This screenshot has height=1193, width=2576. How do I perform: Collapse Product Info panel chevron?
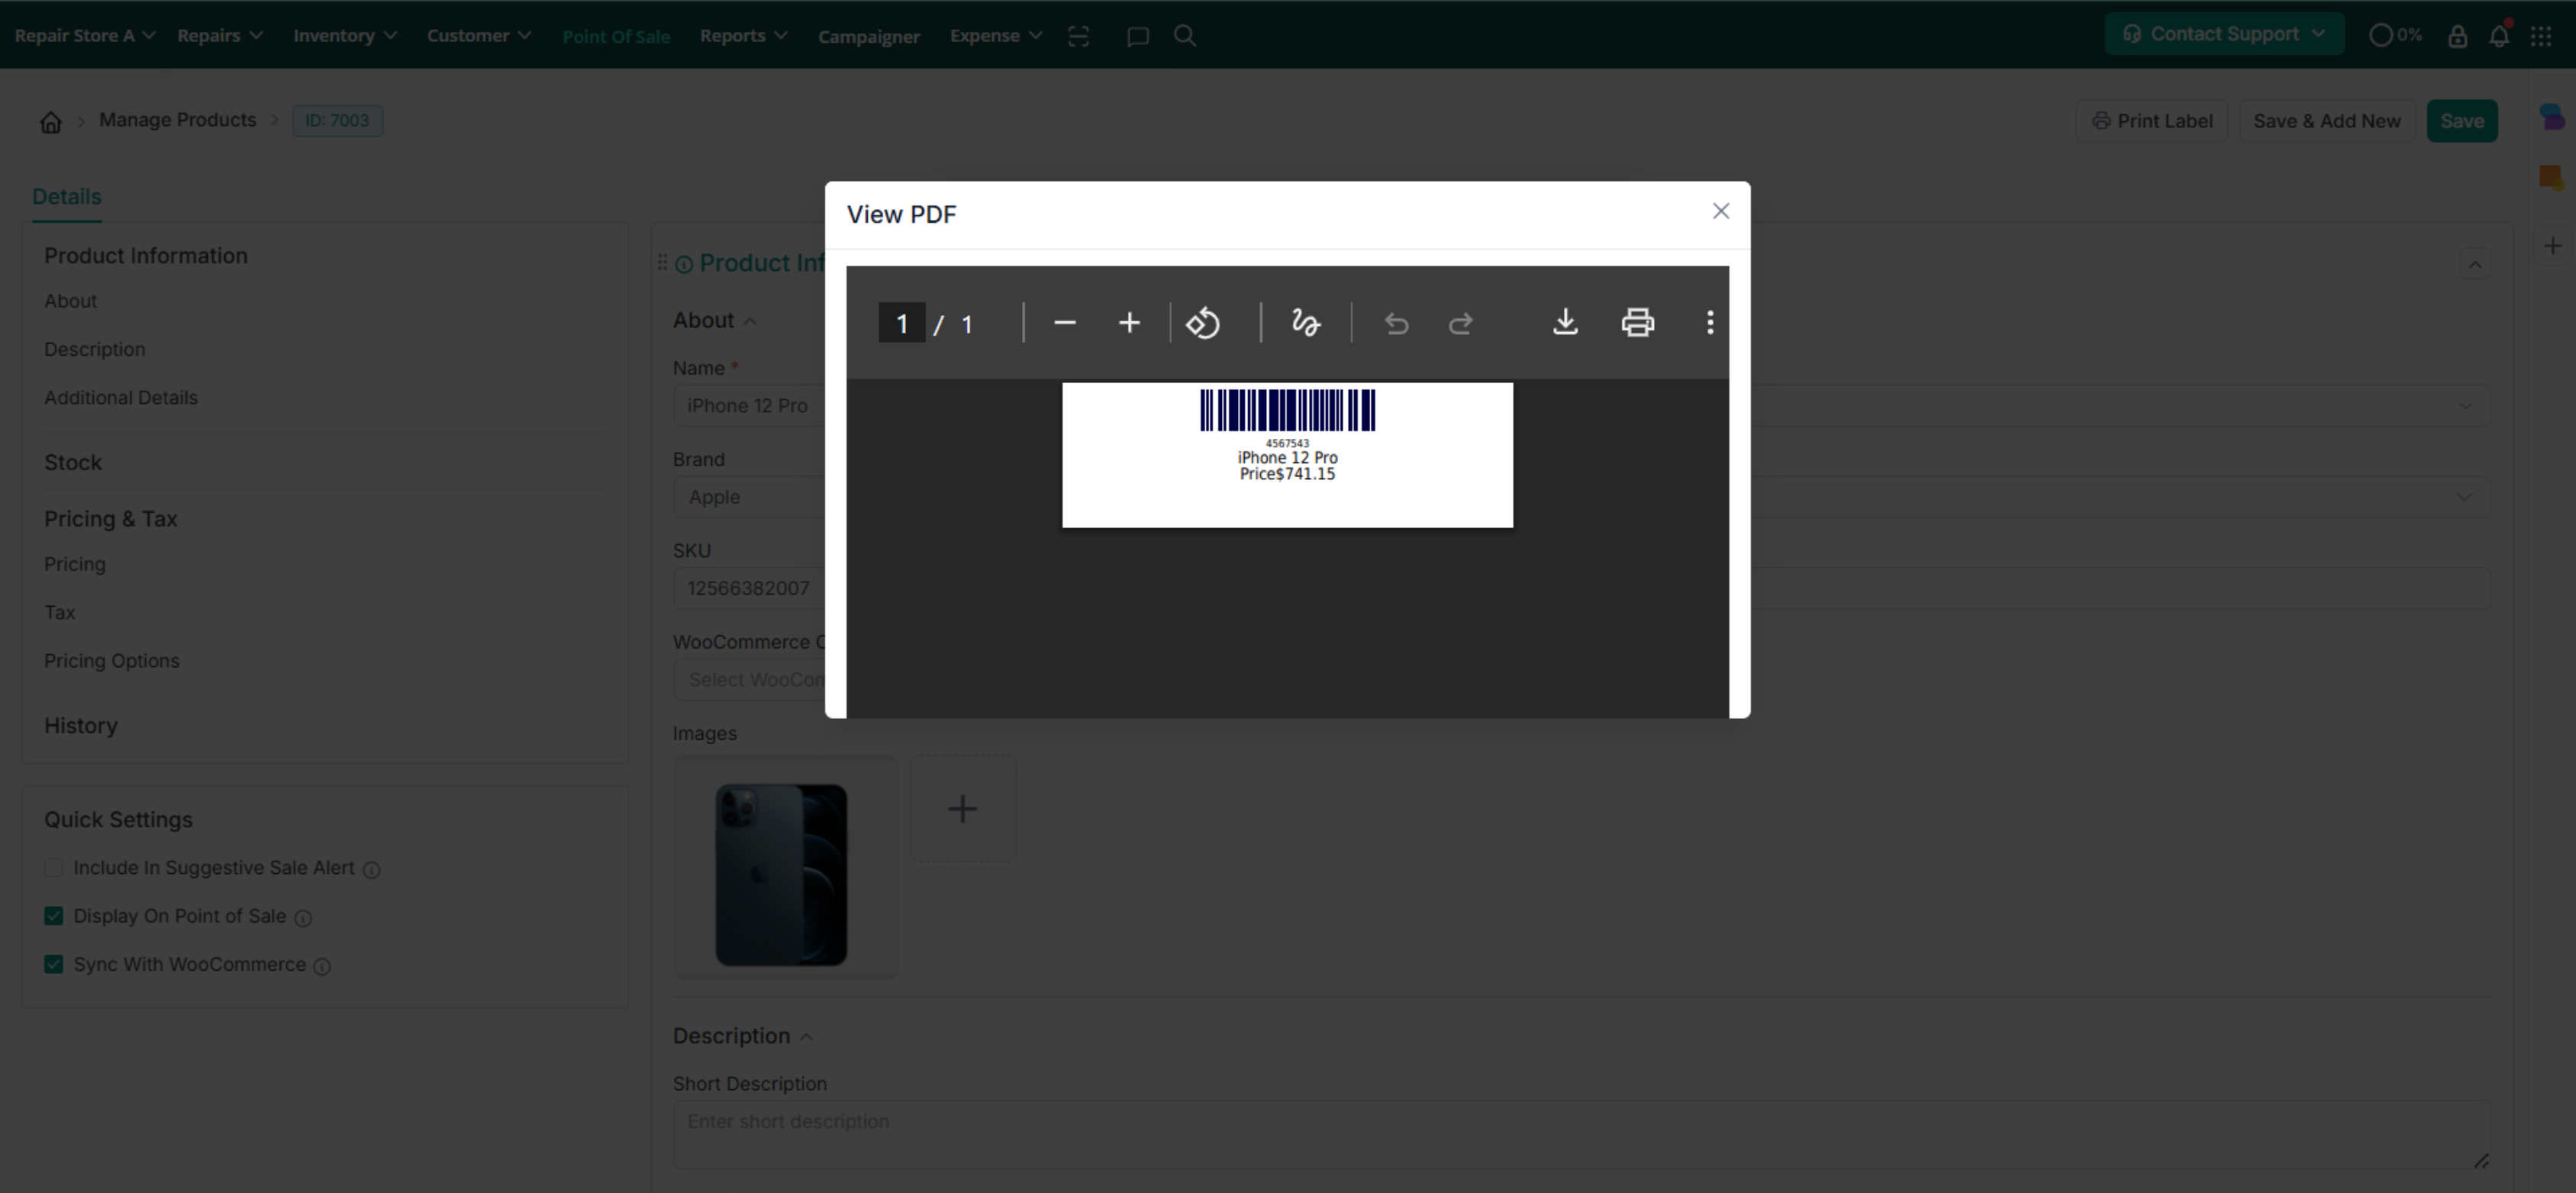2475,264
